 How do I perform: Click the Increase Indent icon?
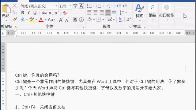pos(125,6)
